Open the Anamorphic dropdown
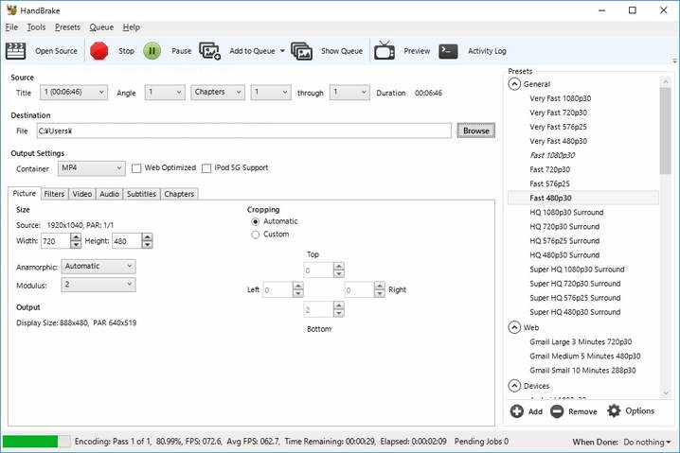Image resolution: width=680 pixels, height=453 pixels. (98, 267)
